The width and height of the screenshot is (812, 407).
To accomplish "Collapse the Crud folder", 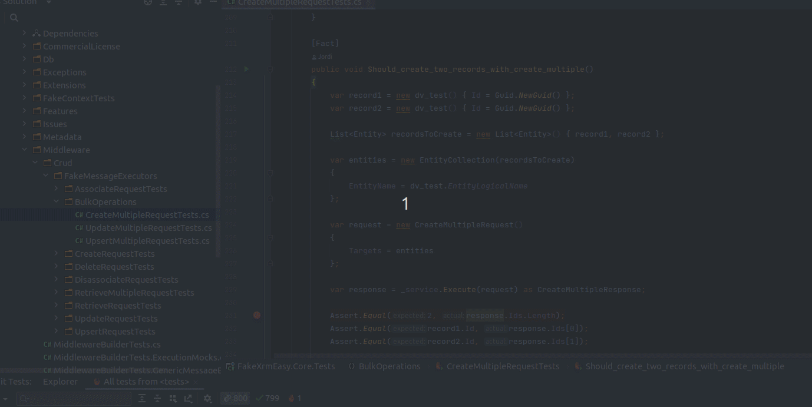I will pos(35,163).
